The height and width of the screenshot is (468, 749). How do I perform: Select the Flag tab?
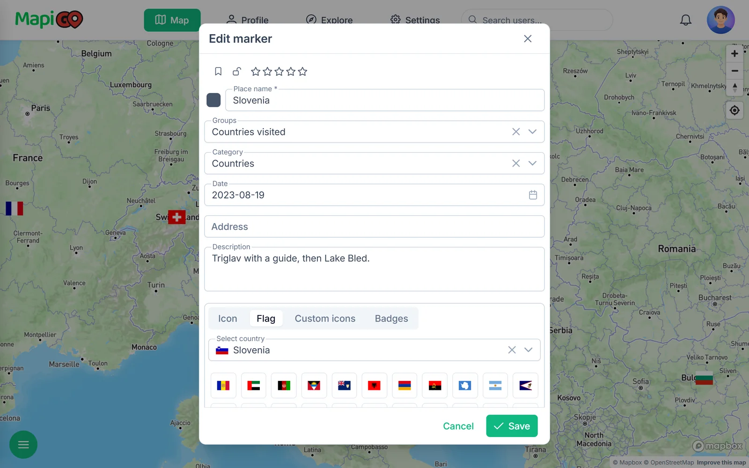pyautogui.click(x=266, y=319)
